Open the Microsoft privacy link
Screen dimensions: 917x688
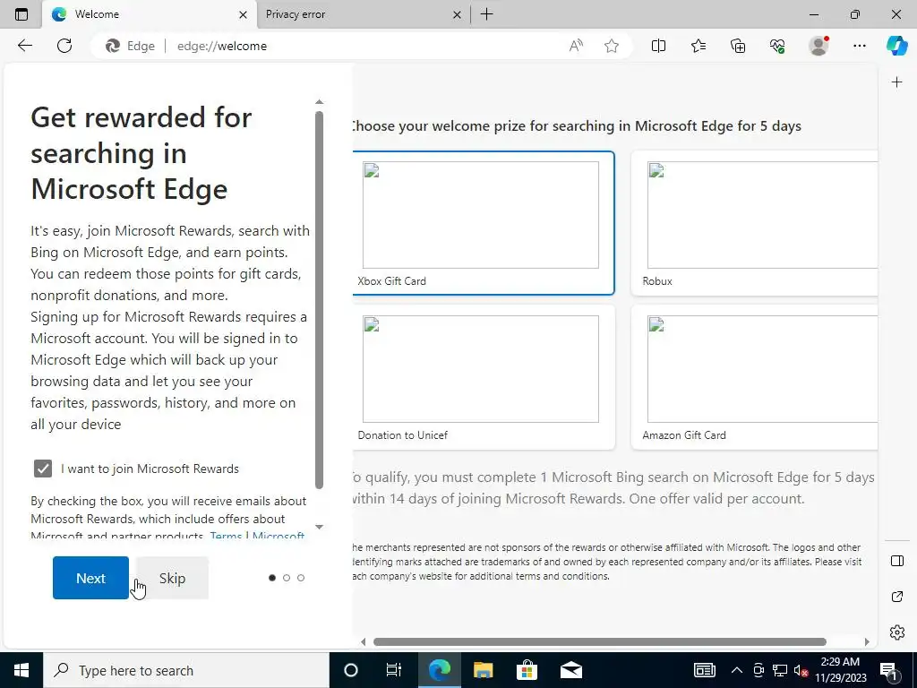tap(279, 536)
